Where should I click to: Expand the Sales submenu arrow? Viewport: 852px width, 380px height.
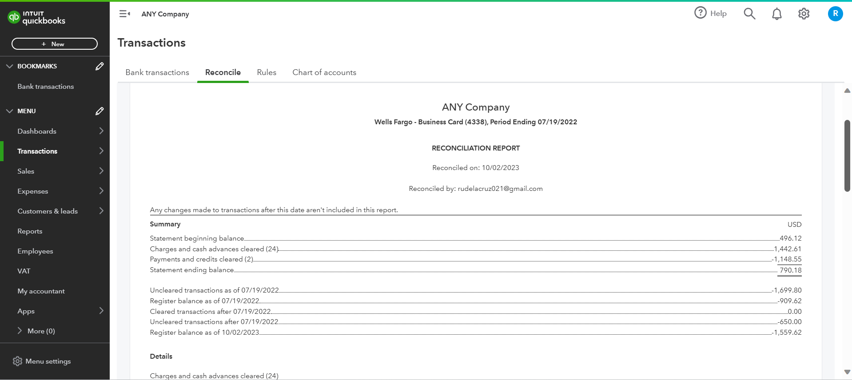pos(101,171)
